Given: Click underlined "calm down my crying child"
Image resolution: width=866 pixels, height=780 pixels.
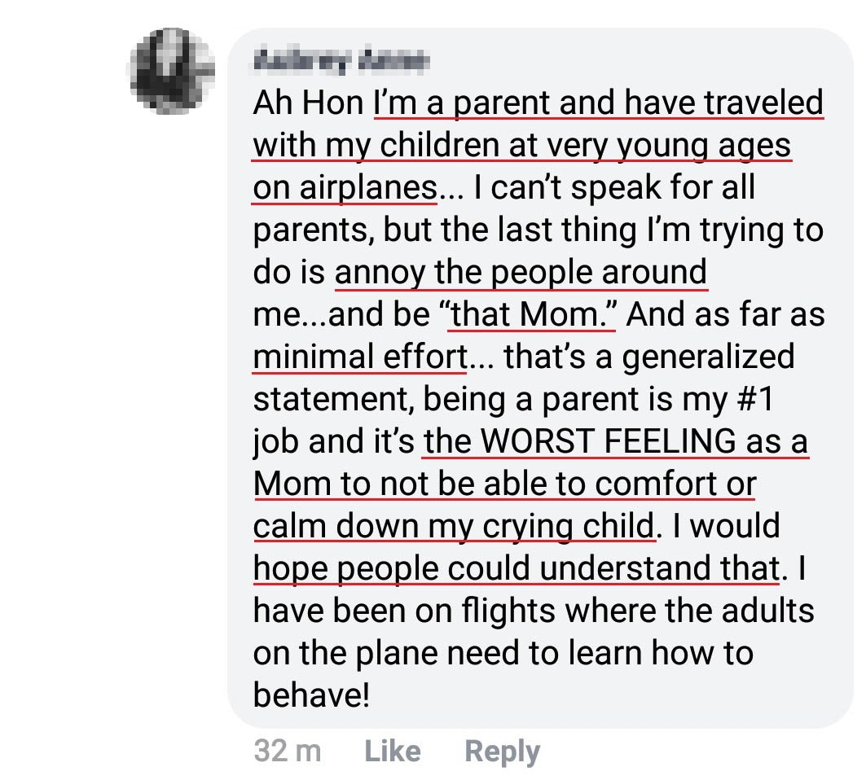Looking at the screenshot, I should [454, 527].
